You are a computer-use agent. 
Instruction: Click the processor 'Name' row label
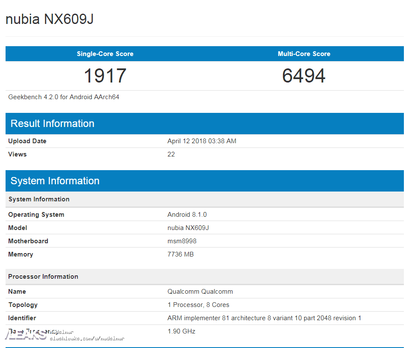point(17,292)
